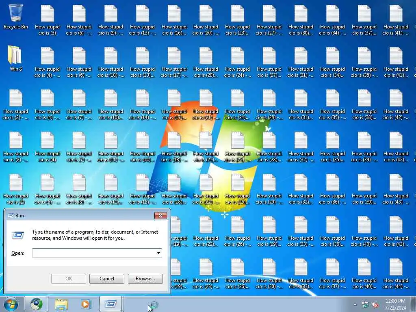Select file "How stupid cio is (21) -..."
The width and height of the screenshot is (416, 312).
[x=206, y=104]
